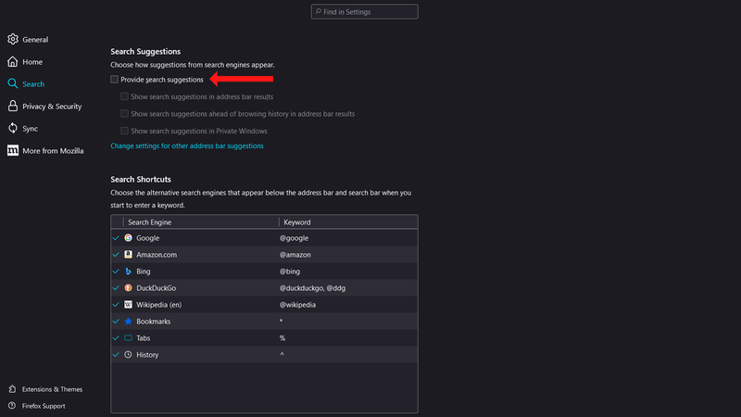This screenshot has width=741, height=417.
Task: Click the General gear icon in sidebar
Action: click(13, 39)
